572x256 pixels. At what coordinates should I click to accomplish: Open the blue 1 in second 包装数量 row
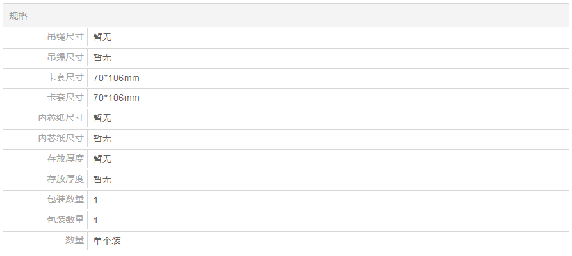[95, 220]
